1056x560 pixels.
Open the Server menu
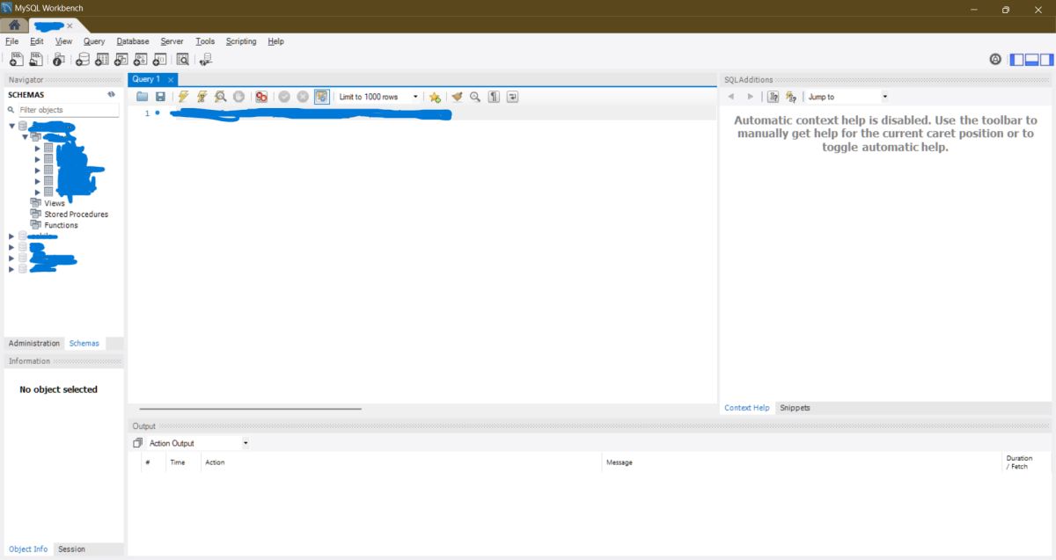click(x=172, y=41)
